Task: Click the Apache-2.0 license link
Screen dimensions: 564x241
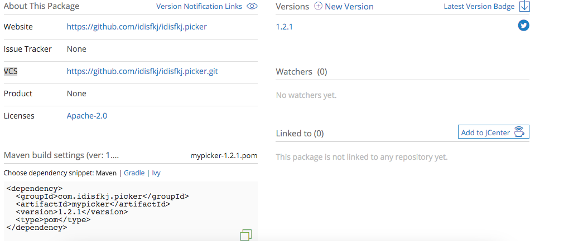Action: coord(86,116)
